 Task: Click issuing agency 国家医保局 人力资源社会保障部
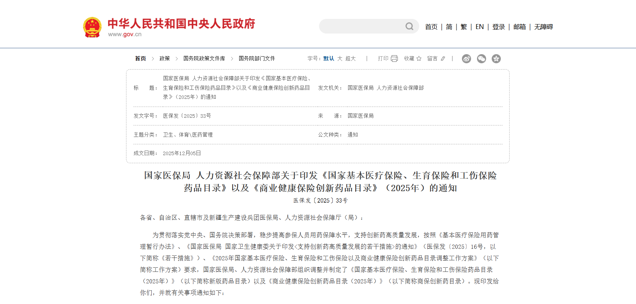tap(386, 88)
